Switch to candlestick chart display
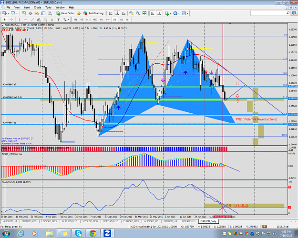Image resolution: width=298 pixels, height=238 pixels. tap(117, 13)
